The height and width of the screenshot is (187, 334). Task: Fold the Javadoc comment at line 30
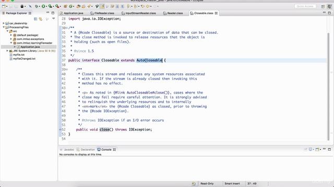[67, 28]
